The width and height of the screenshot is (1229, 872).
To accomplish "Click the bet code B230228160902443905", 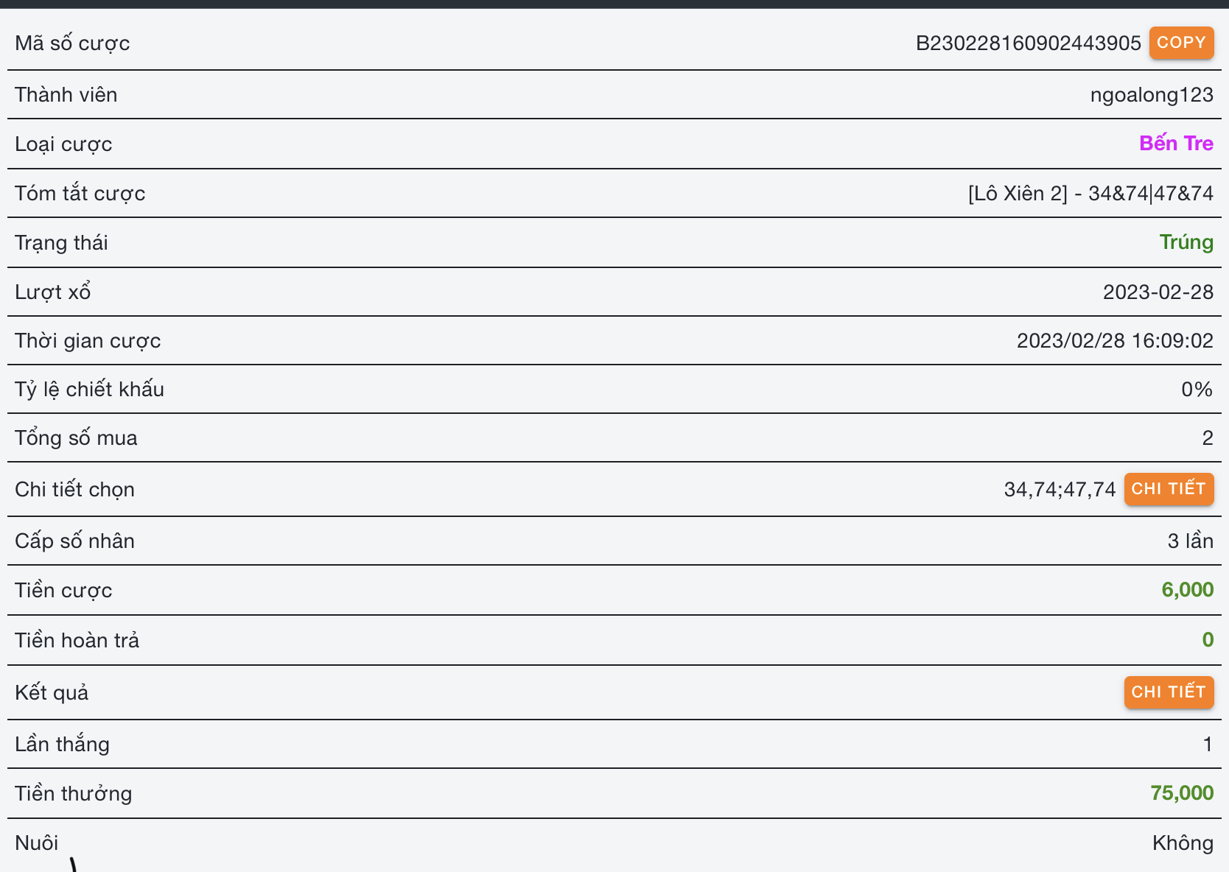I will 1028,43.
